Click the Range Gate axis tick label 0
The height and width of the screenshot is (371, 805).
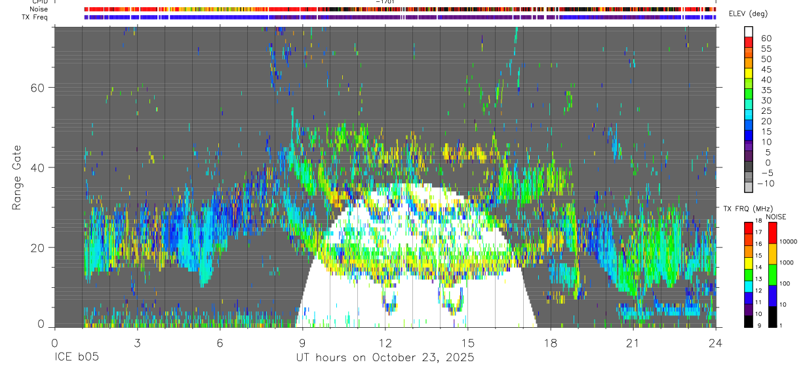(x=41, y=323)
